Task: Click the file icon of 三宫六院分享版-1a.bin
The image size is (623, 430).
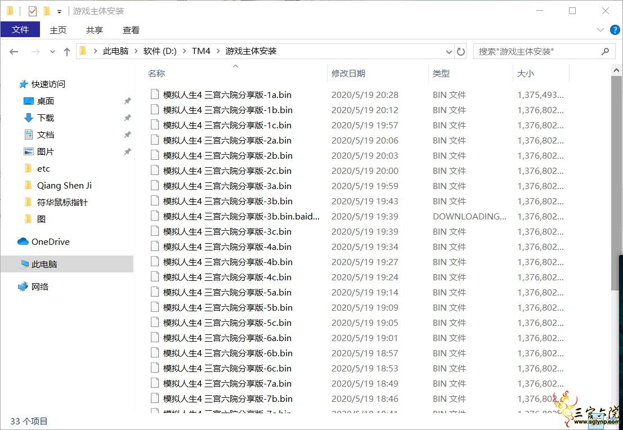Action: pos(155,94)
